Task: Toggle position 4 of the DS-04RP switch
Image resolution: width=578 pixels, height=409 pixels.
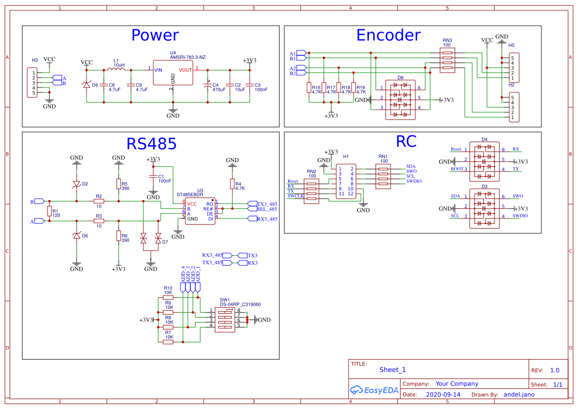Action: point(225,327)
